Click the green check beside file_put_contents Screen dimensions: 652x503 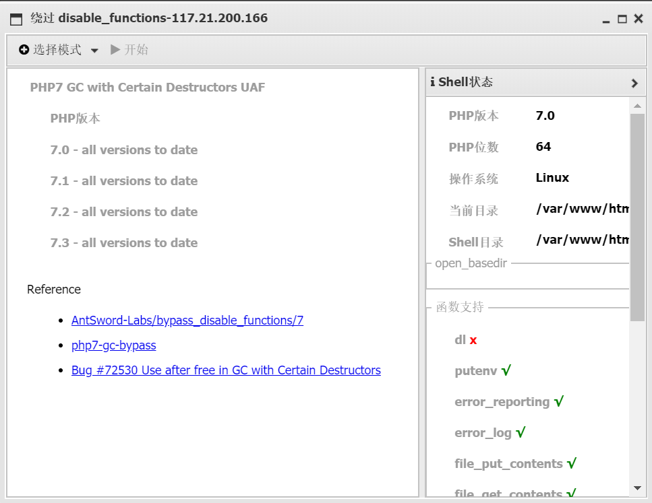pyautogui.click(x=572, y=463)
